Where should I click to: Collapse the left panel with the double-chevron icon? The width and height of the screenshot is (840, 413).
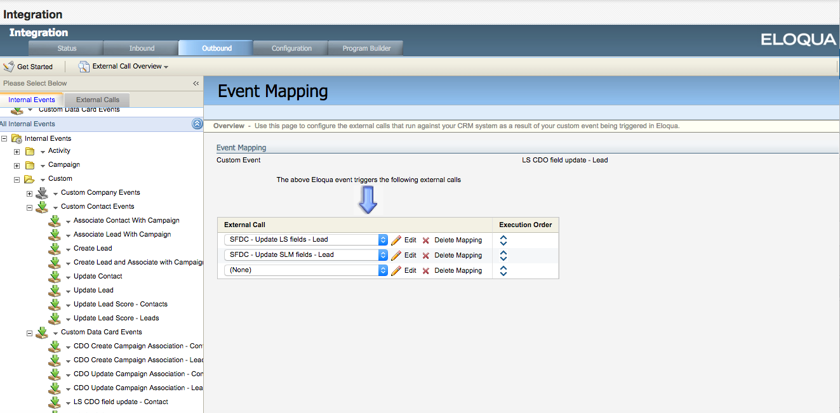pyautogui.click(x=196, y=83)
